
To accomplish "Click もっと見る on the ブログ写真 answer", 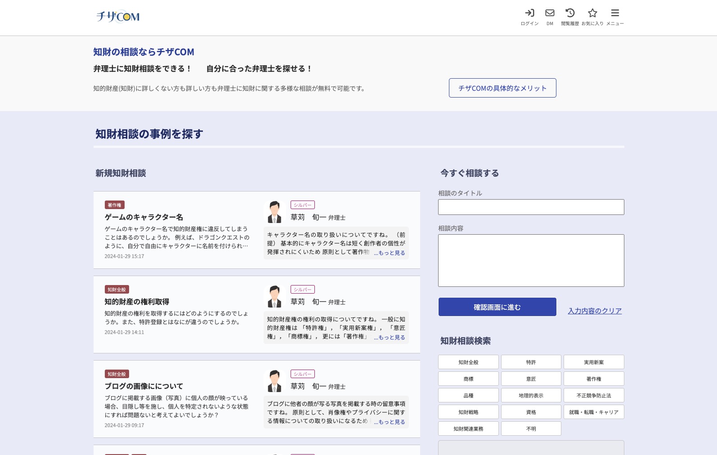I will [x=389, y=422].
